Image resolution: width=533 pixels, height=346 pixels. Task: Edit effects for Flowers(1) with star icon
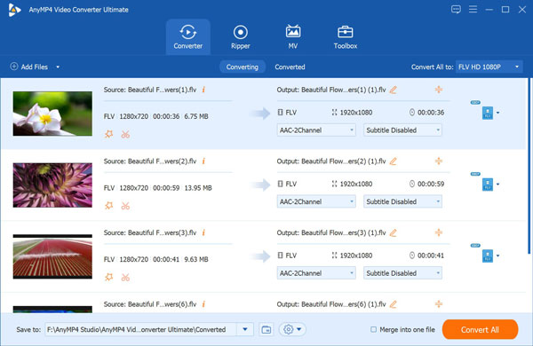point(108,134)
